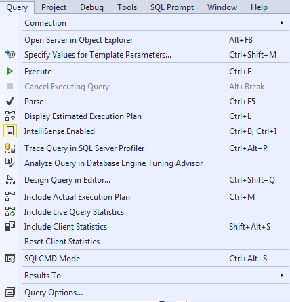The width and height of the screenshot is (290, 302).
Task: Expand the Connection submenu arrow
Action: click(x=281, y=23)
